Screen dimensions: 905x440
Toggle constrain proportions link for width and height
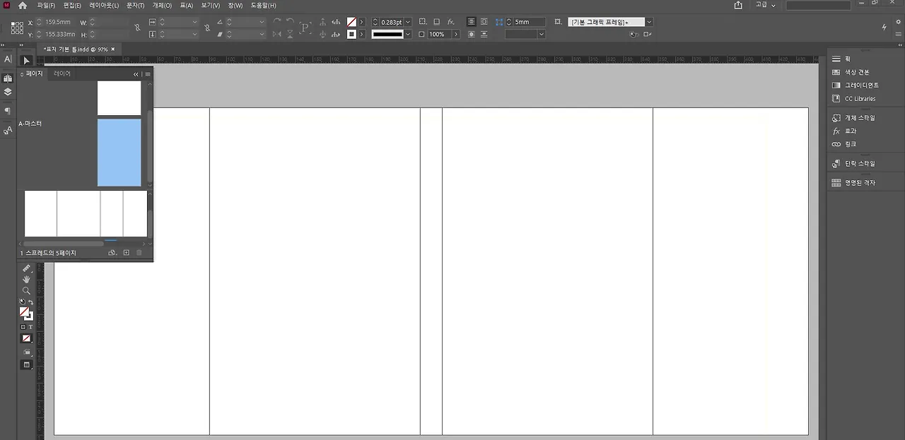point(137,28)
